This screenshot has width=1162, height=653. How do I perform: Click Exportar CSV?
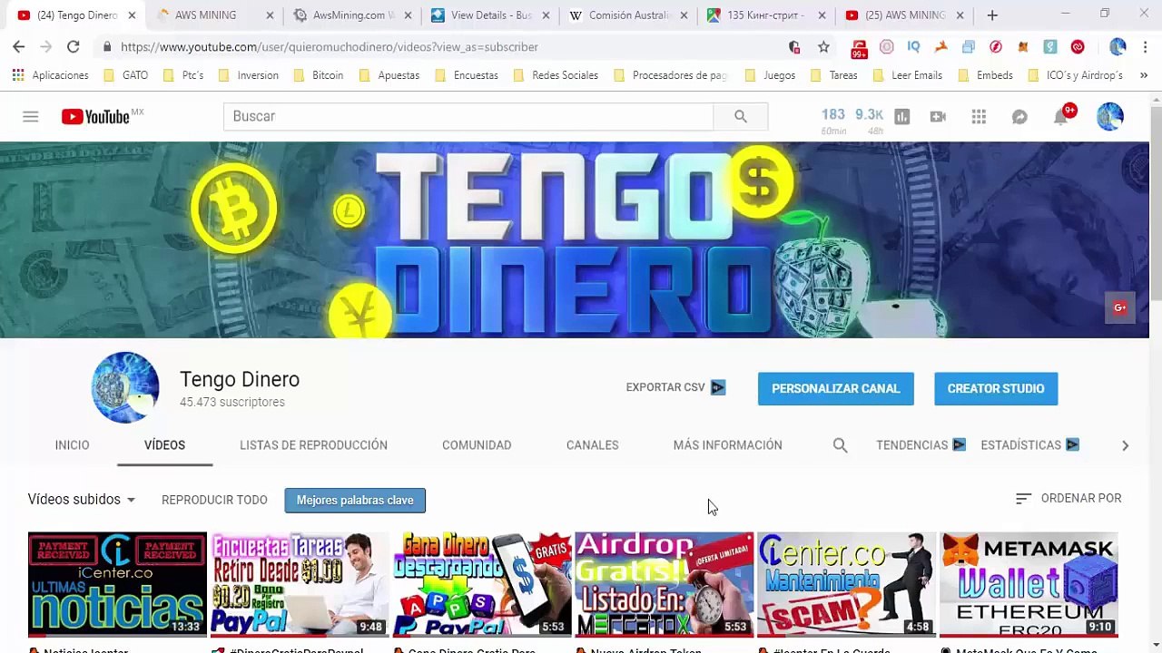point(675,387)
